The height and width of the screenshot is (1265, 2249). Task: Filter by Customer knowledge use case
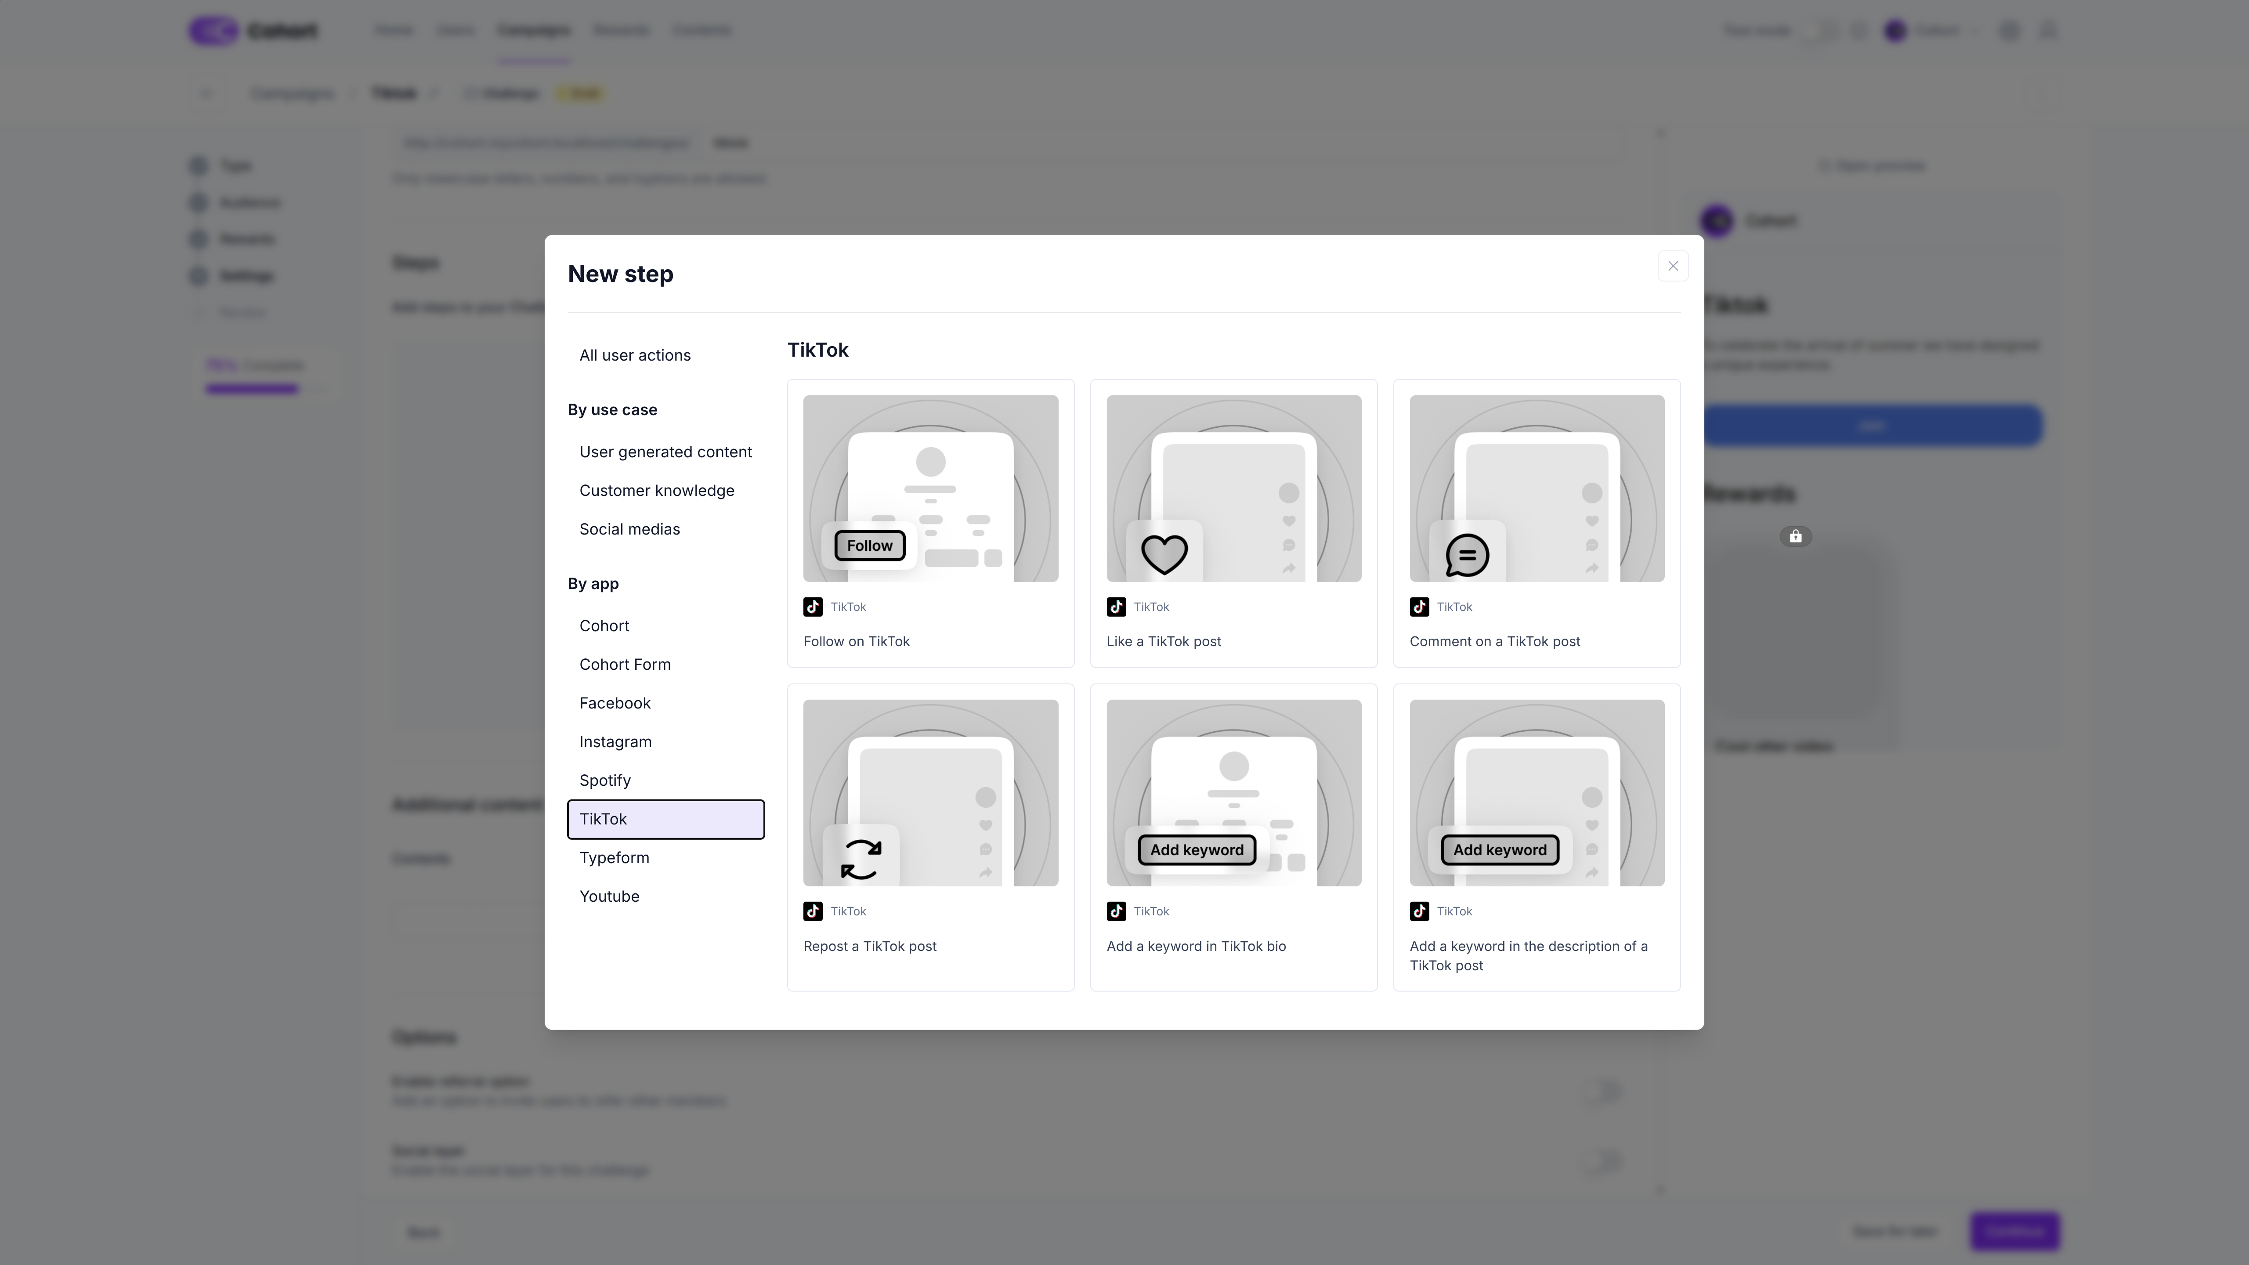pos(657,491)
